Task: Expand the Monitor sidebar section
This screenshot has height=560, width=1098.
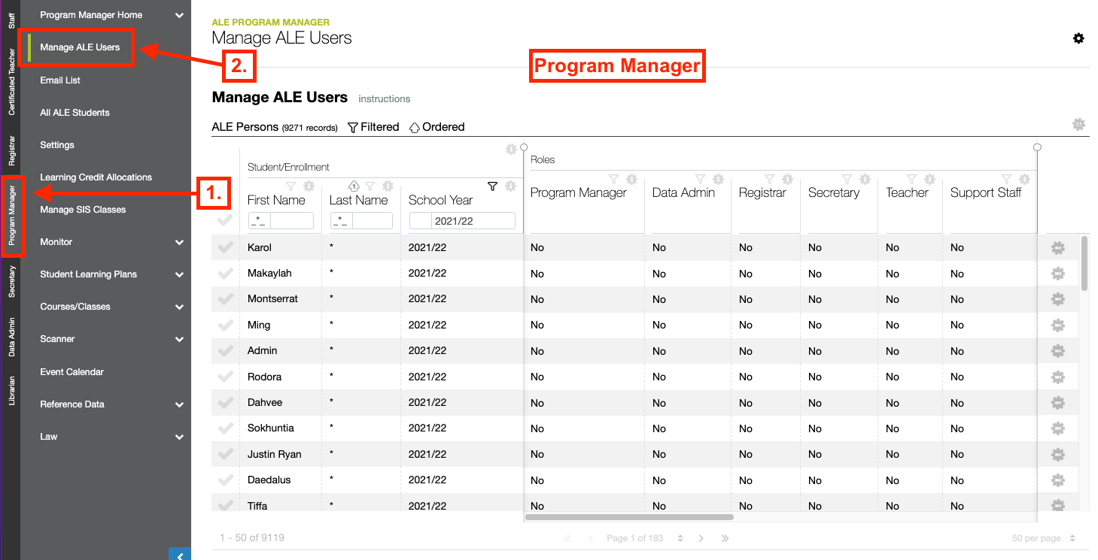Action: (179, 242)
